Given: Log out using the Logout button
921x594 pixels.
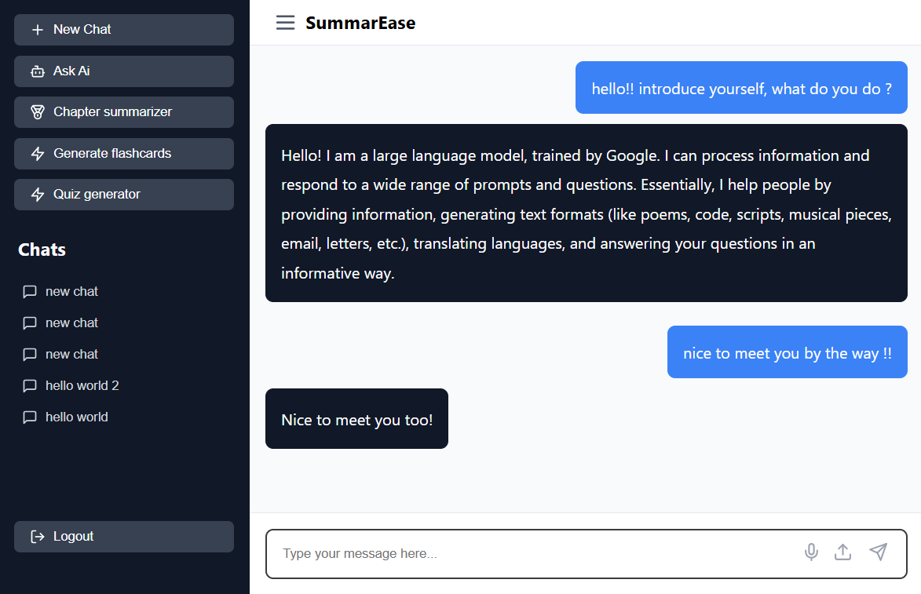Looking at the screenshot, I should pos(124,537).
